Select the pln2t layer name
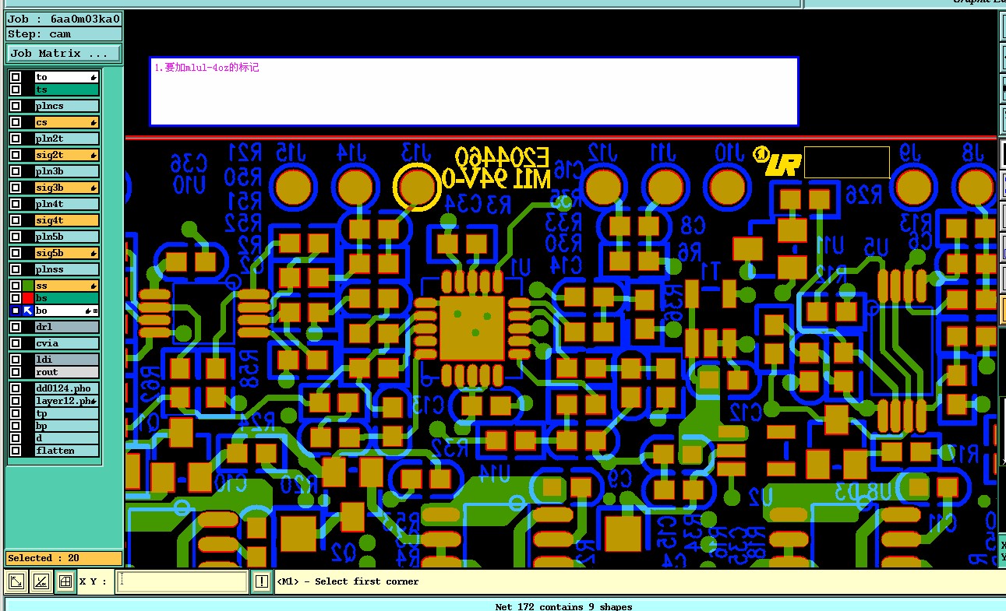Viewport: 1006px width, 611px height. pos(67,139)
